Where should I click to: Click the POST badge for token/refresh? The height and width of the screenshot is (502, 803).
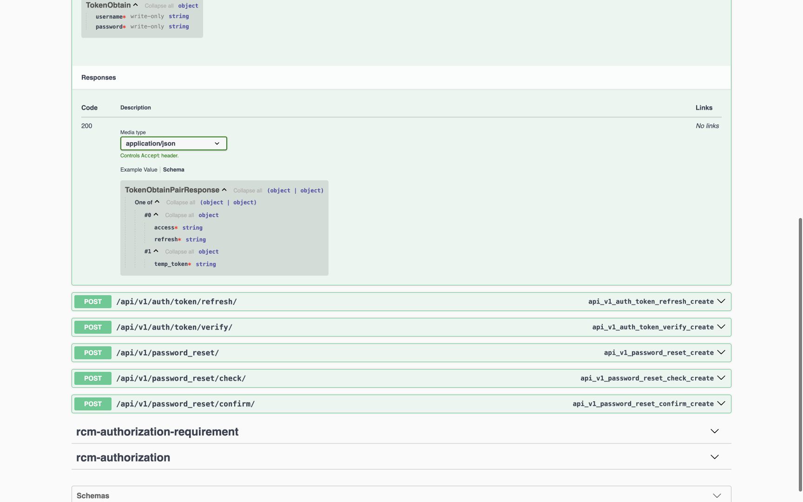tap(93, 302)
